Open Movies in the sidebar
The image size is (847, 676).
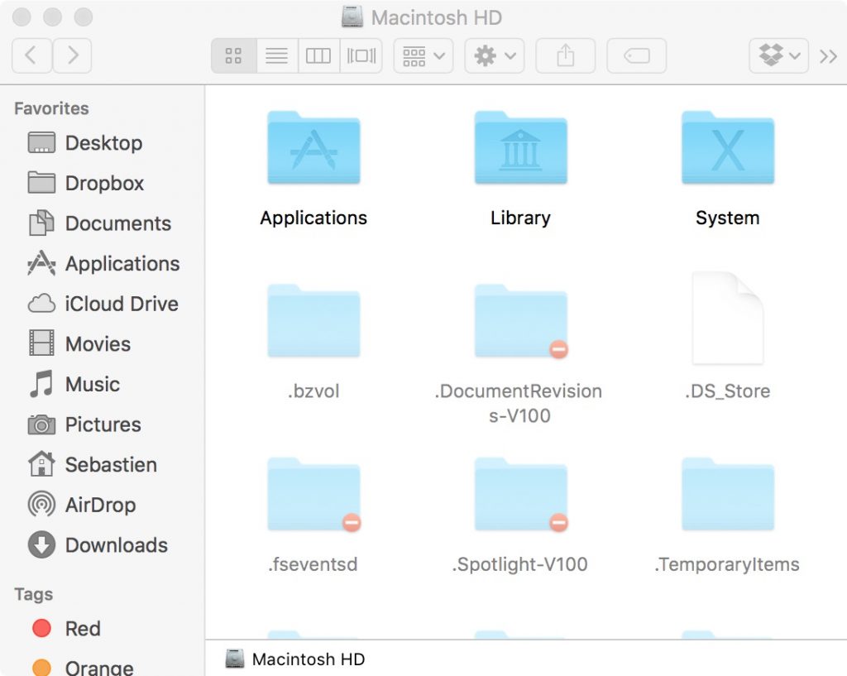103,344
